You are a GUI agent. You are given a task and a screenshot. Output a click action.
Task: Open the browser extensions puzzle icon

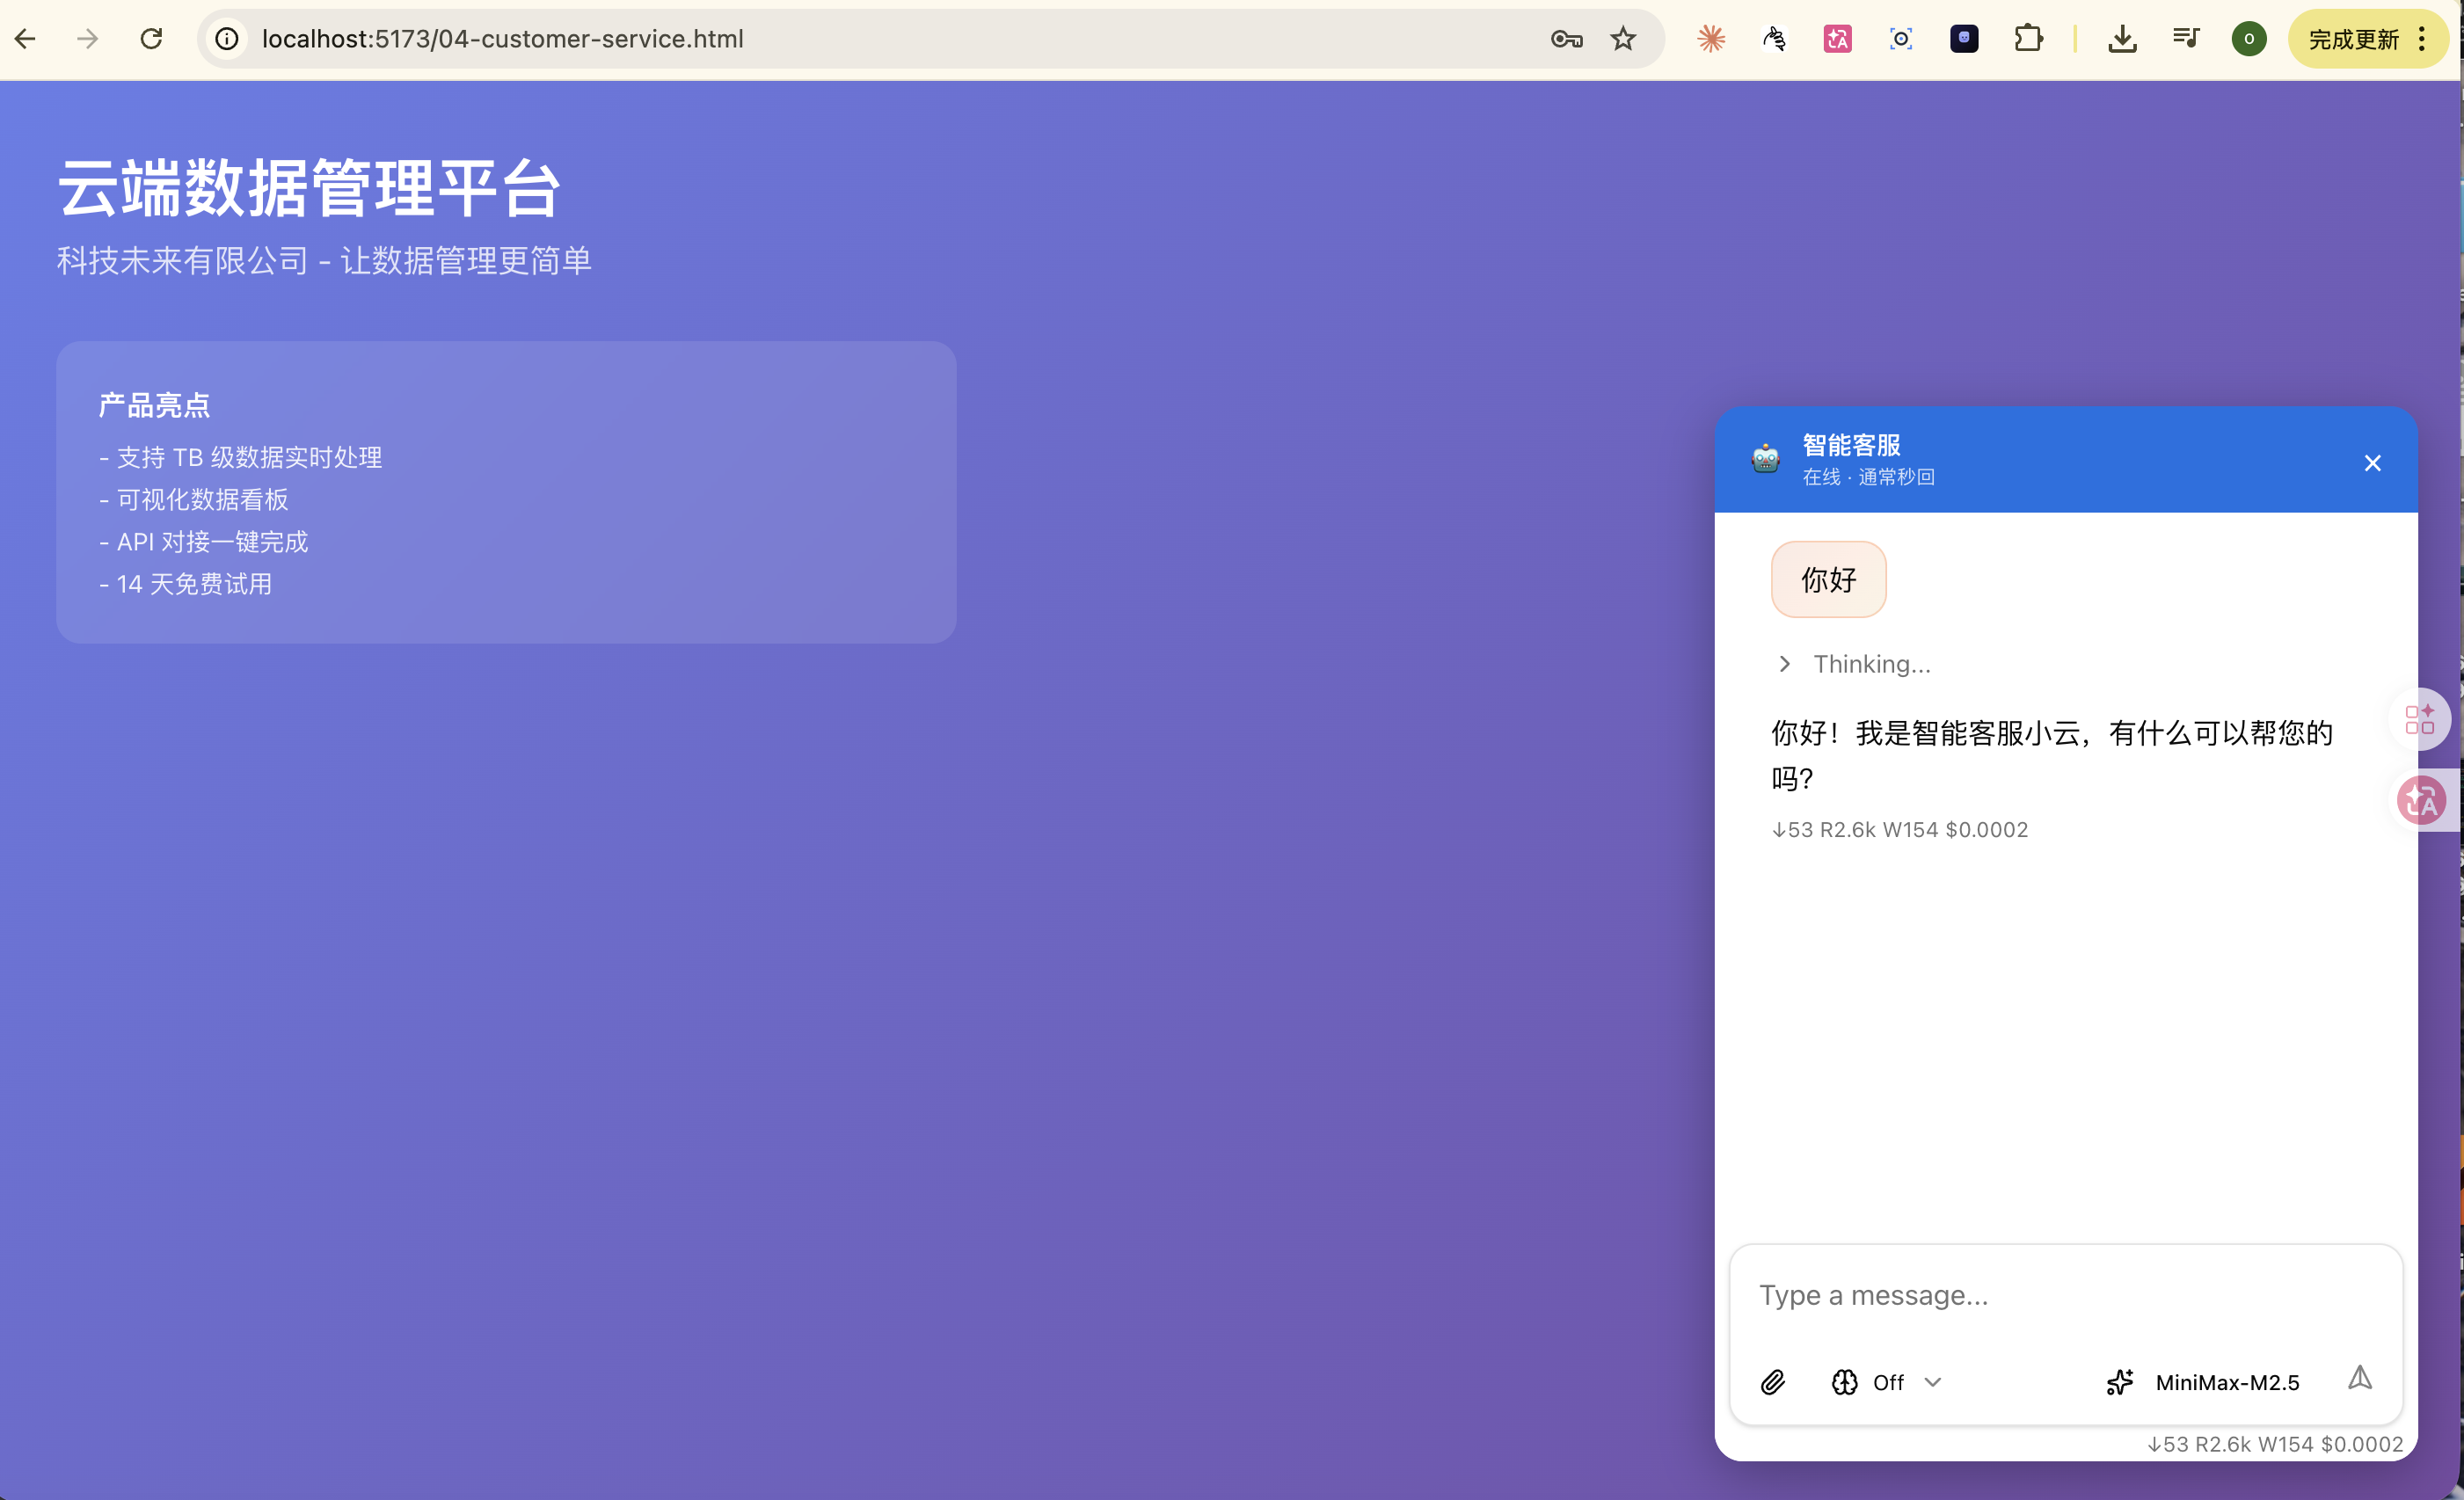(2027, 39)
